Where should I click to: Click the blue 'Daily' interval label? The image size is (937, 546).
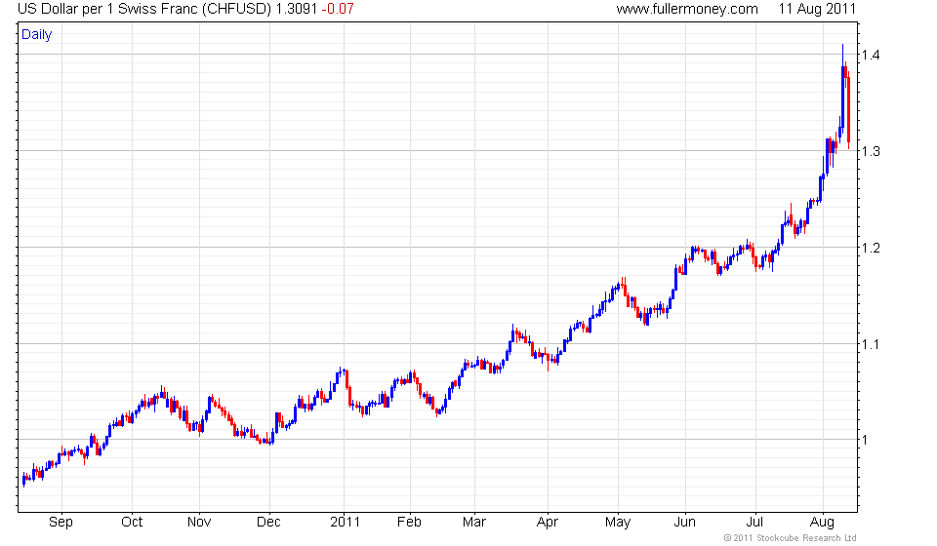click(36, 34)
